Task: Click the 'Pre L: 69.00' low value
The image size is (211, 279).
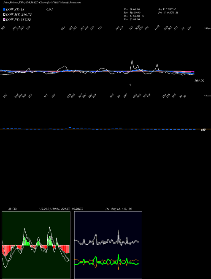Action: tap(132, 16)
